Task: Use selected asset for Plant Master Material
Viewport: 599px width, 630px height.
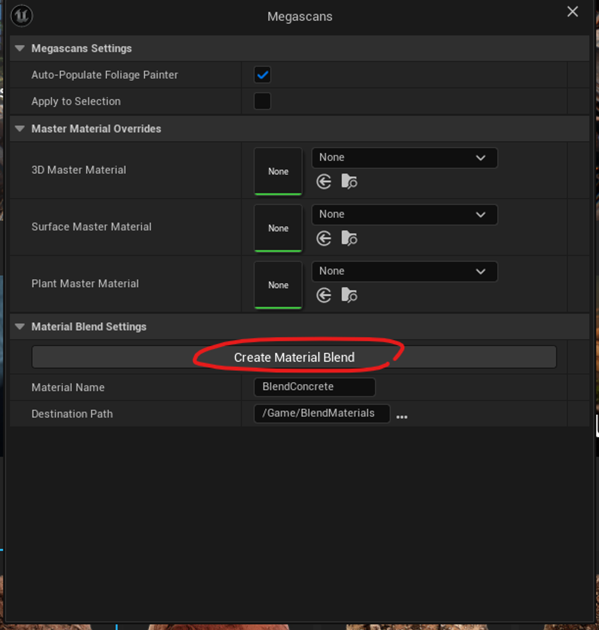Action: pos(323,295)
